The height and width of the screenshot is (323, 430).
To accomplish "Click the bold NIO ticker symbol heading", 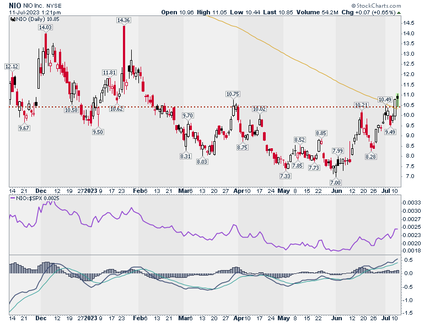I will (x=14, y=6).
